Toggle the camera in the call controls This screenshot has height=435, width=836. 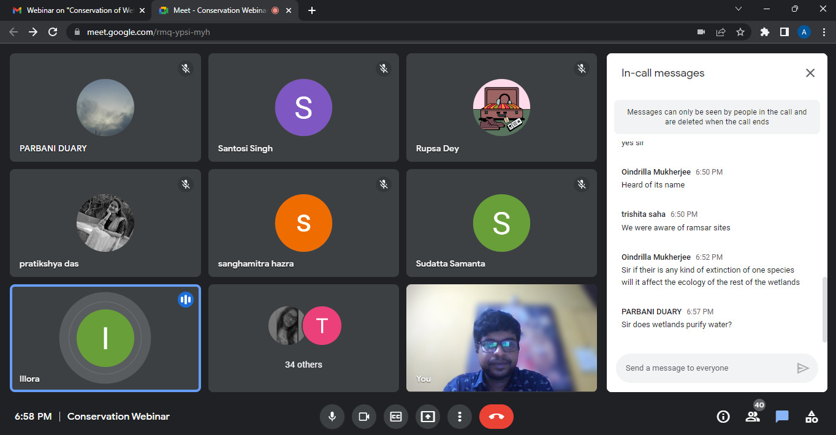click(x=364, y=417)
